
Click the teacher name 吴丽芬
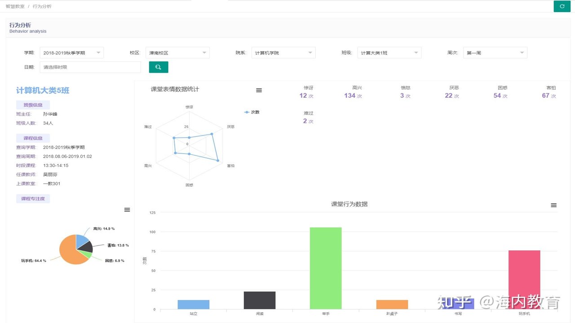click(x=50, y=175)
